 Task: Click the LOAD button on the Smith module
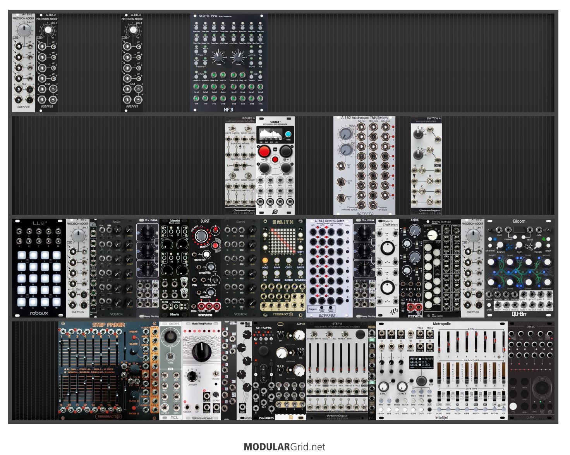click(265, 261)
